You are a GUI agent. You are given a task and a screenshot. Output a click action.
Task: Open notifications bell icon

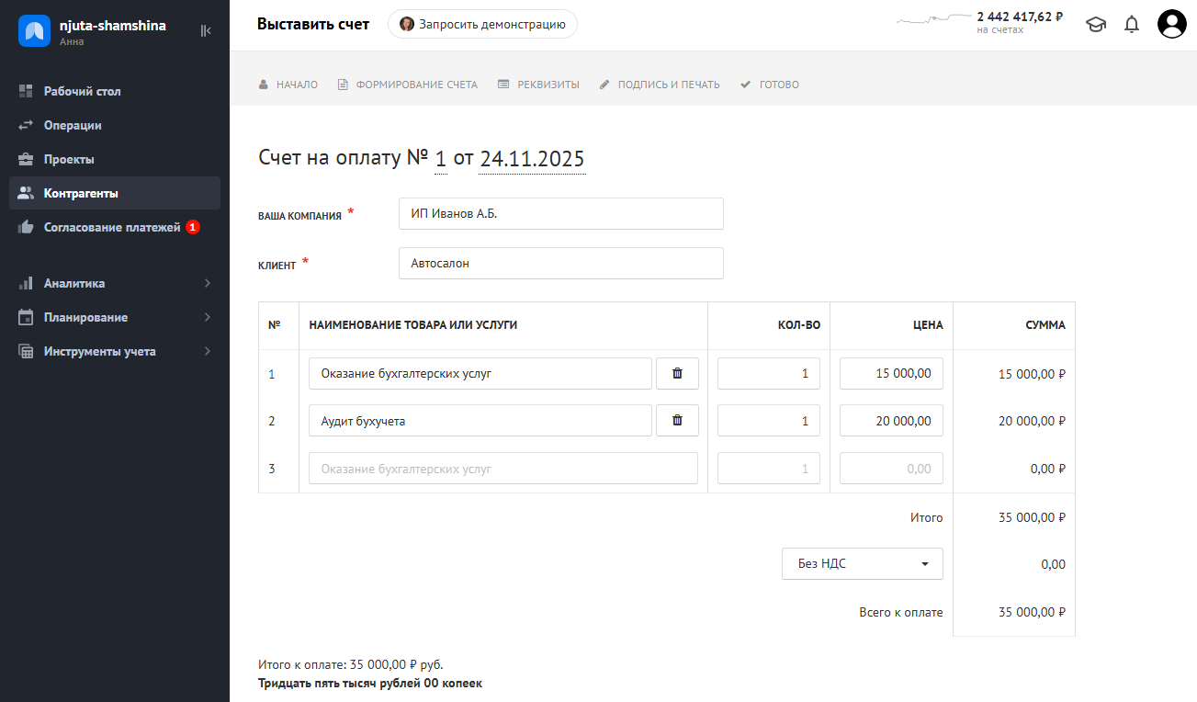click(1132, 25)
